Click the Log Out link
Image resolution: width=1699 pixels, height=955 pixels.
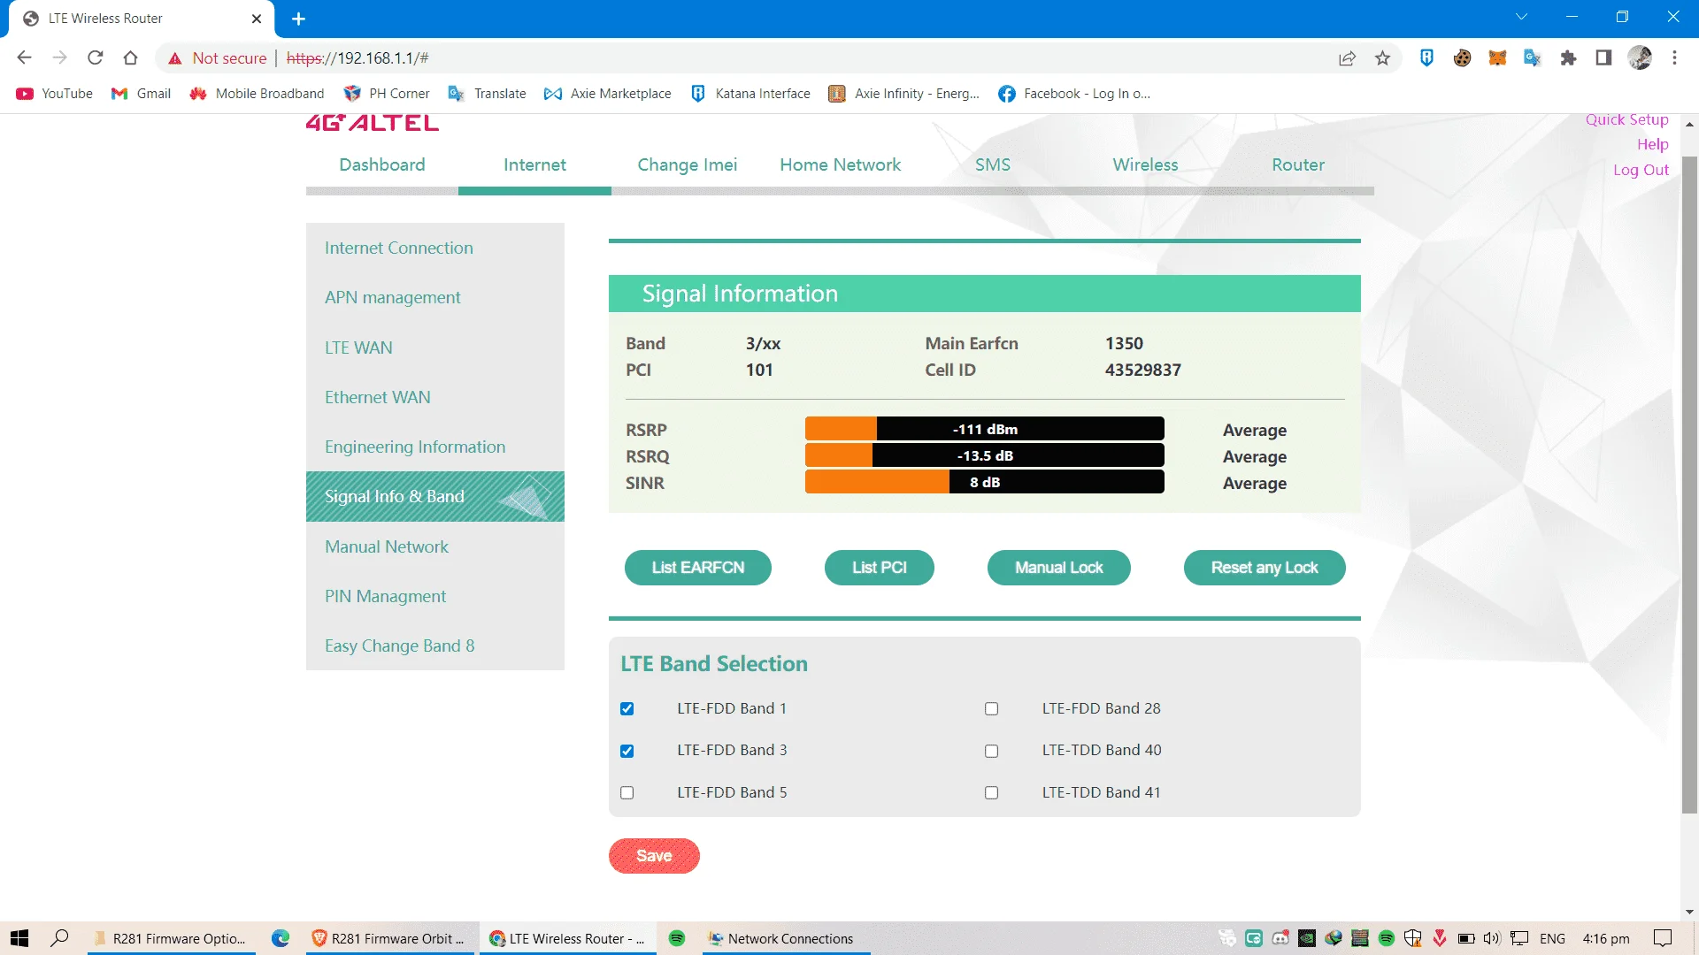coord(1641,170)
